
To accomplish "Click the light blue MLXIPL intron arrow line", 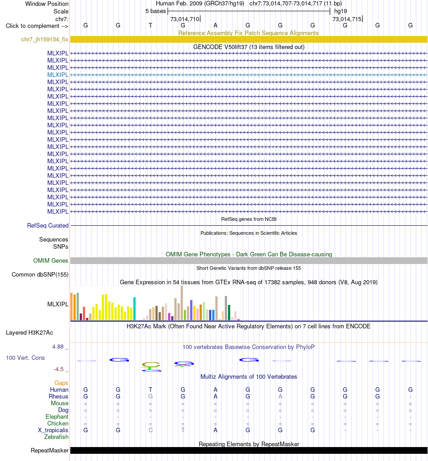I will [249, 75].
